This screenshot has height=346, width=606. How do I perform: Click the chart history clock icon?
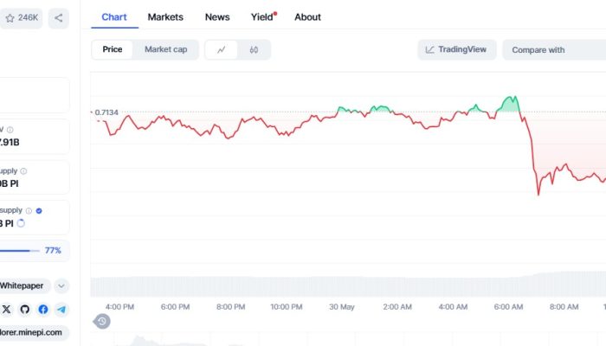(102, 322)
